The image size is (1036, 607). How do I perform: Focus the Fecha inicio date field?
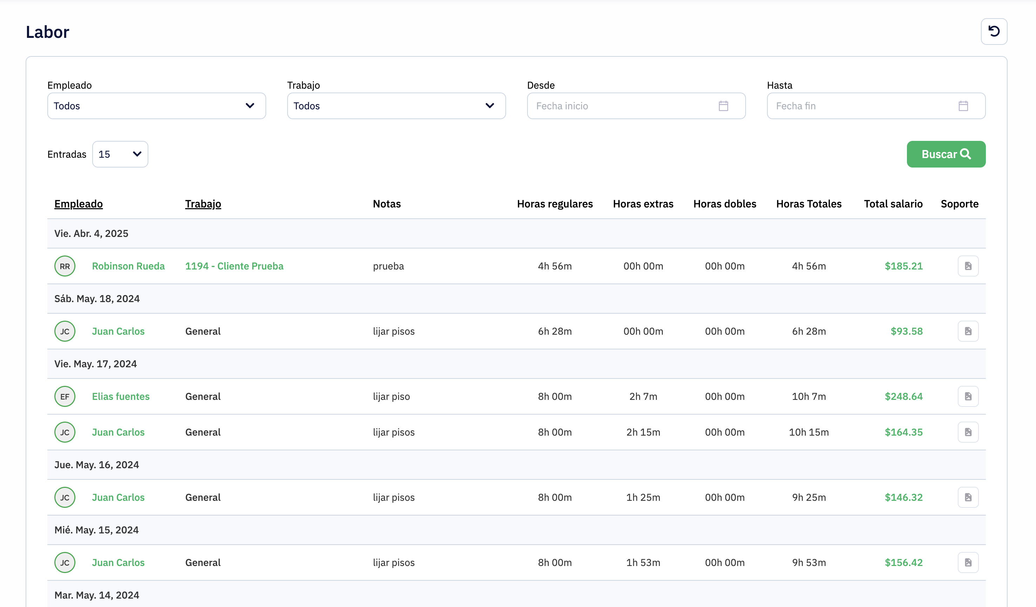point(636,106)
